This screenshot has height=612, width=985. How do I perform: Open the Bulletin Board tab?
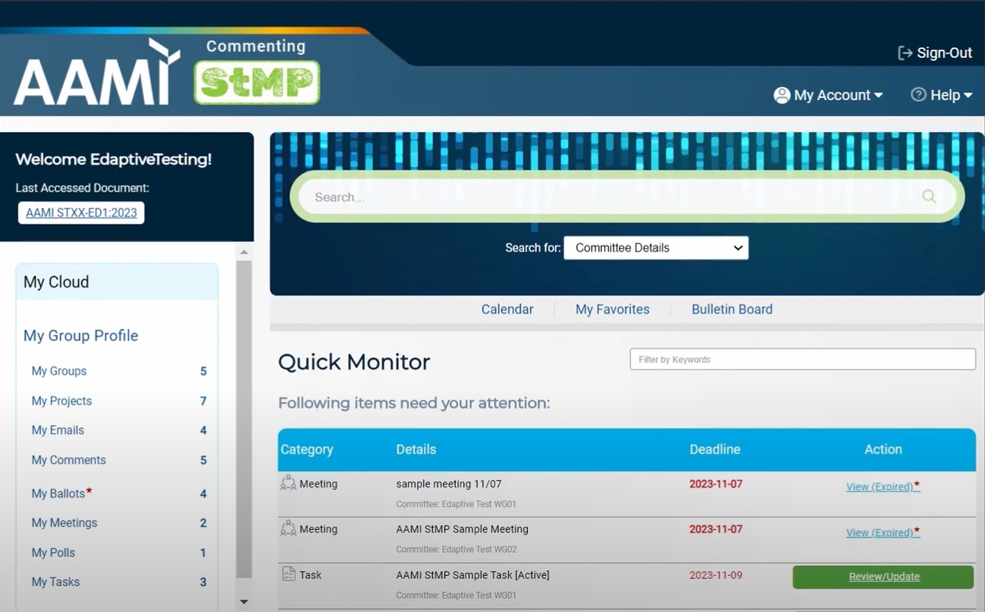pyautogui.click(x=732, y=309)
